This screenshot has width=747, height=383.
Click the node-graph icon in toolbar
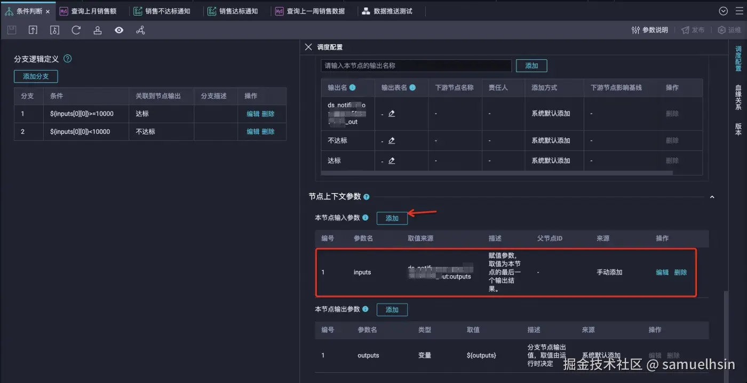pos(140,30)
